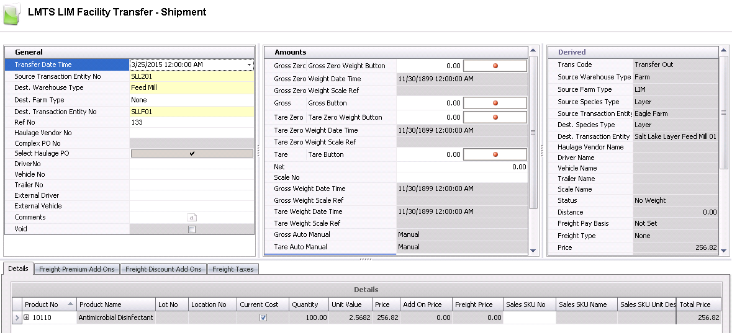
Task: Click the Derived panel header
Action: (633, 52)
